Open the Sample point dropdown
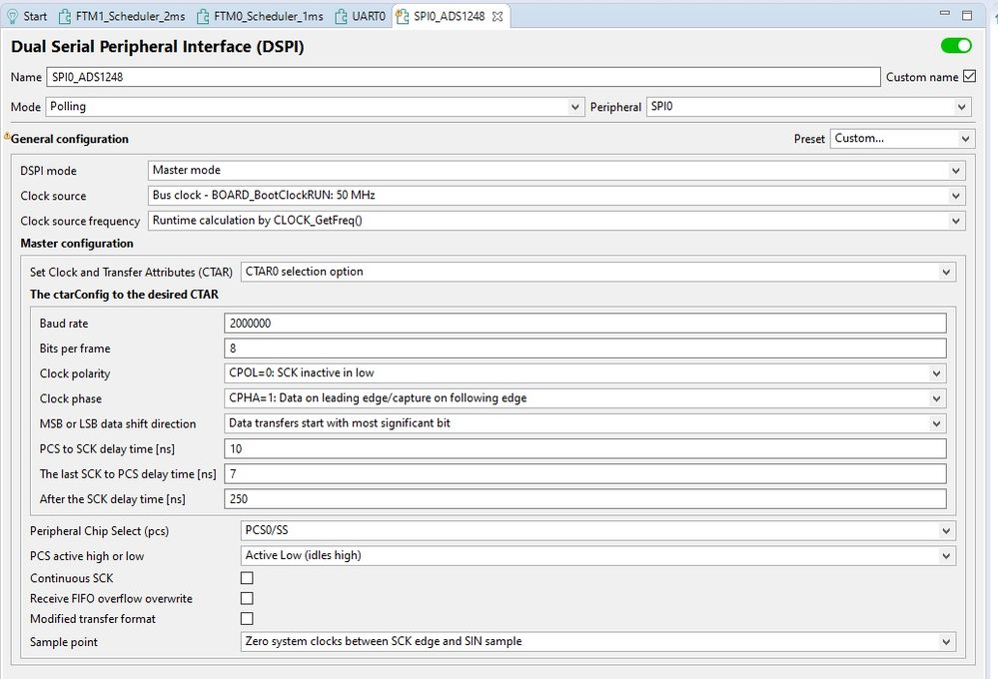 coord(598,641)
